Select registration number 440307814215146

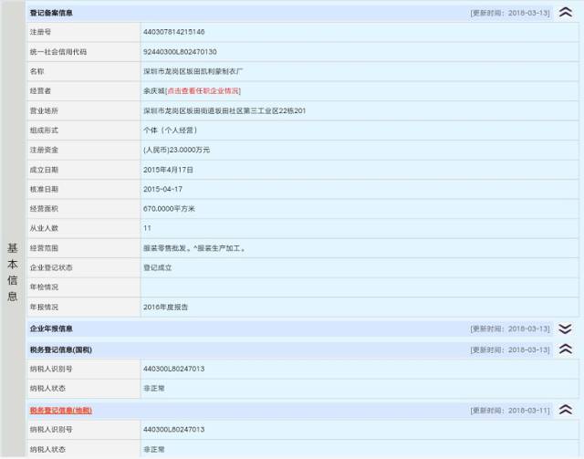pyautogui.click(x=174, y=32)
